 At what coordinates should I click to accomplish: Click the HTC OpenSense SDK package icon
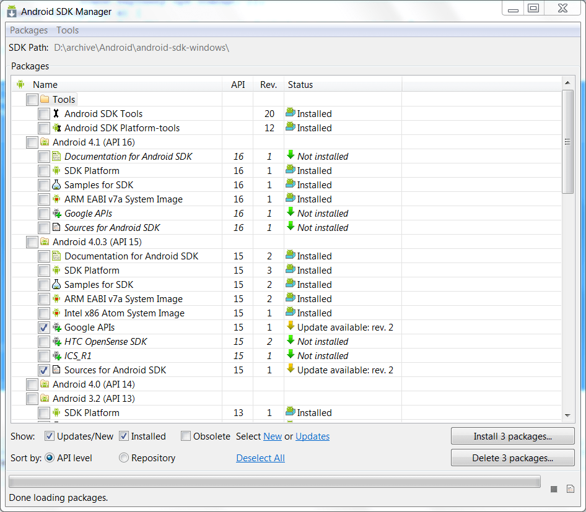coord(57,342)
